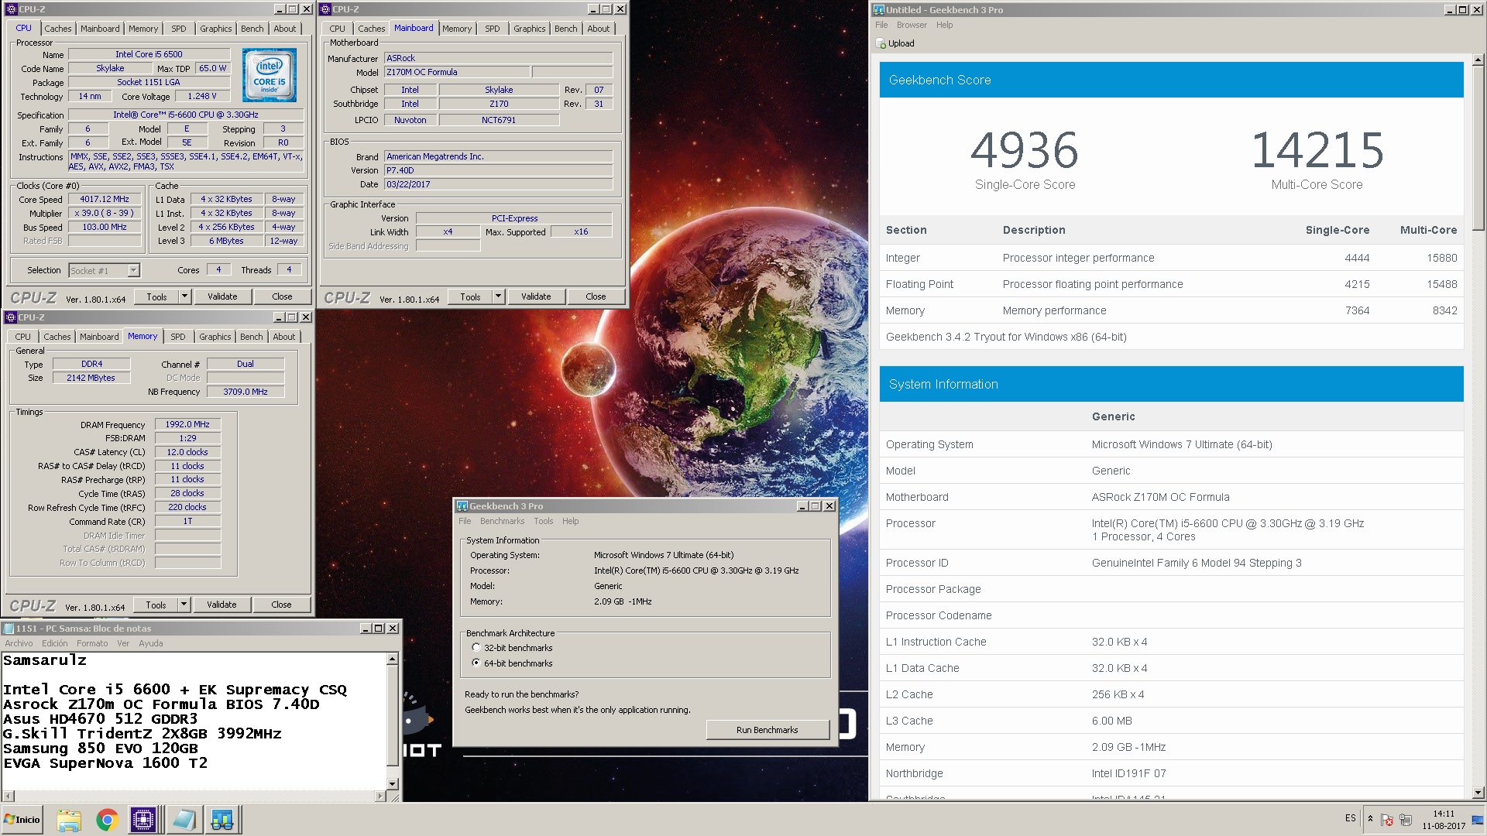Click the Samsarulz text line in Notepad
The height and width of the screenshot is (836, 1487).
[45, 660]
